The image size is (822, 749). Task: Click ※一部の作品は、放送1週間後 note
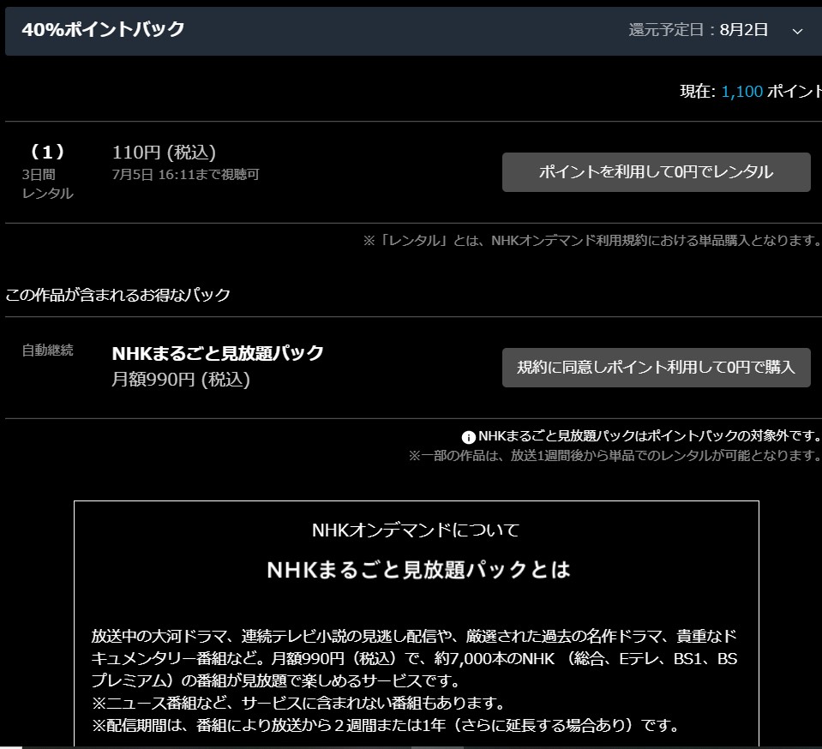click(615, 455)
